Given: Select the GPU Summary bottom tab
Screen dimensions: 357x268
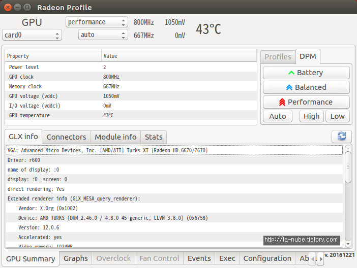Looking at the screenshot, I should (x=31, y=259).
